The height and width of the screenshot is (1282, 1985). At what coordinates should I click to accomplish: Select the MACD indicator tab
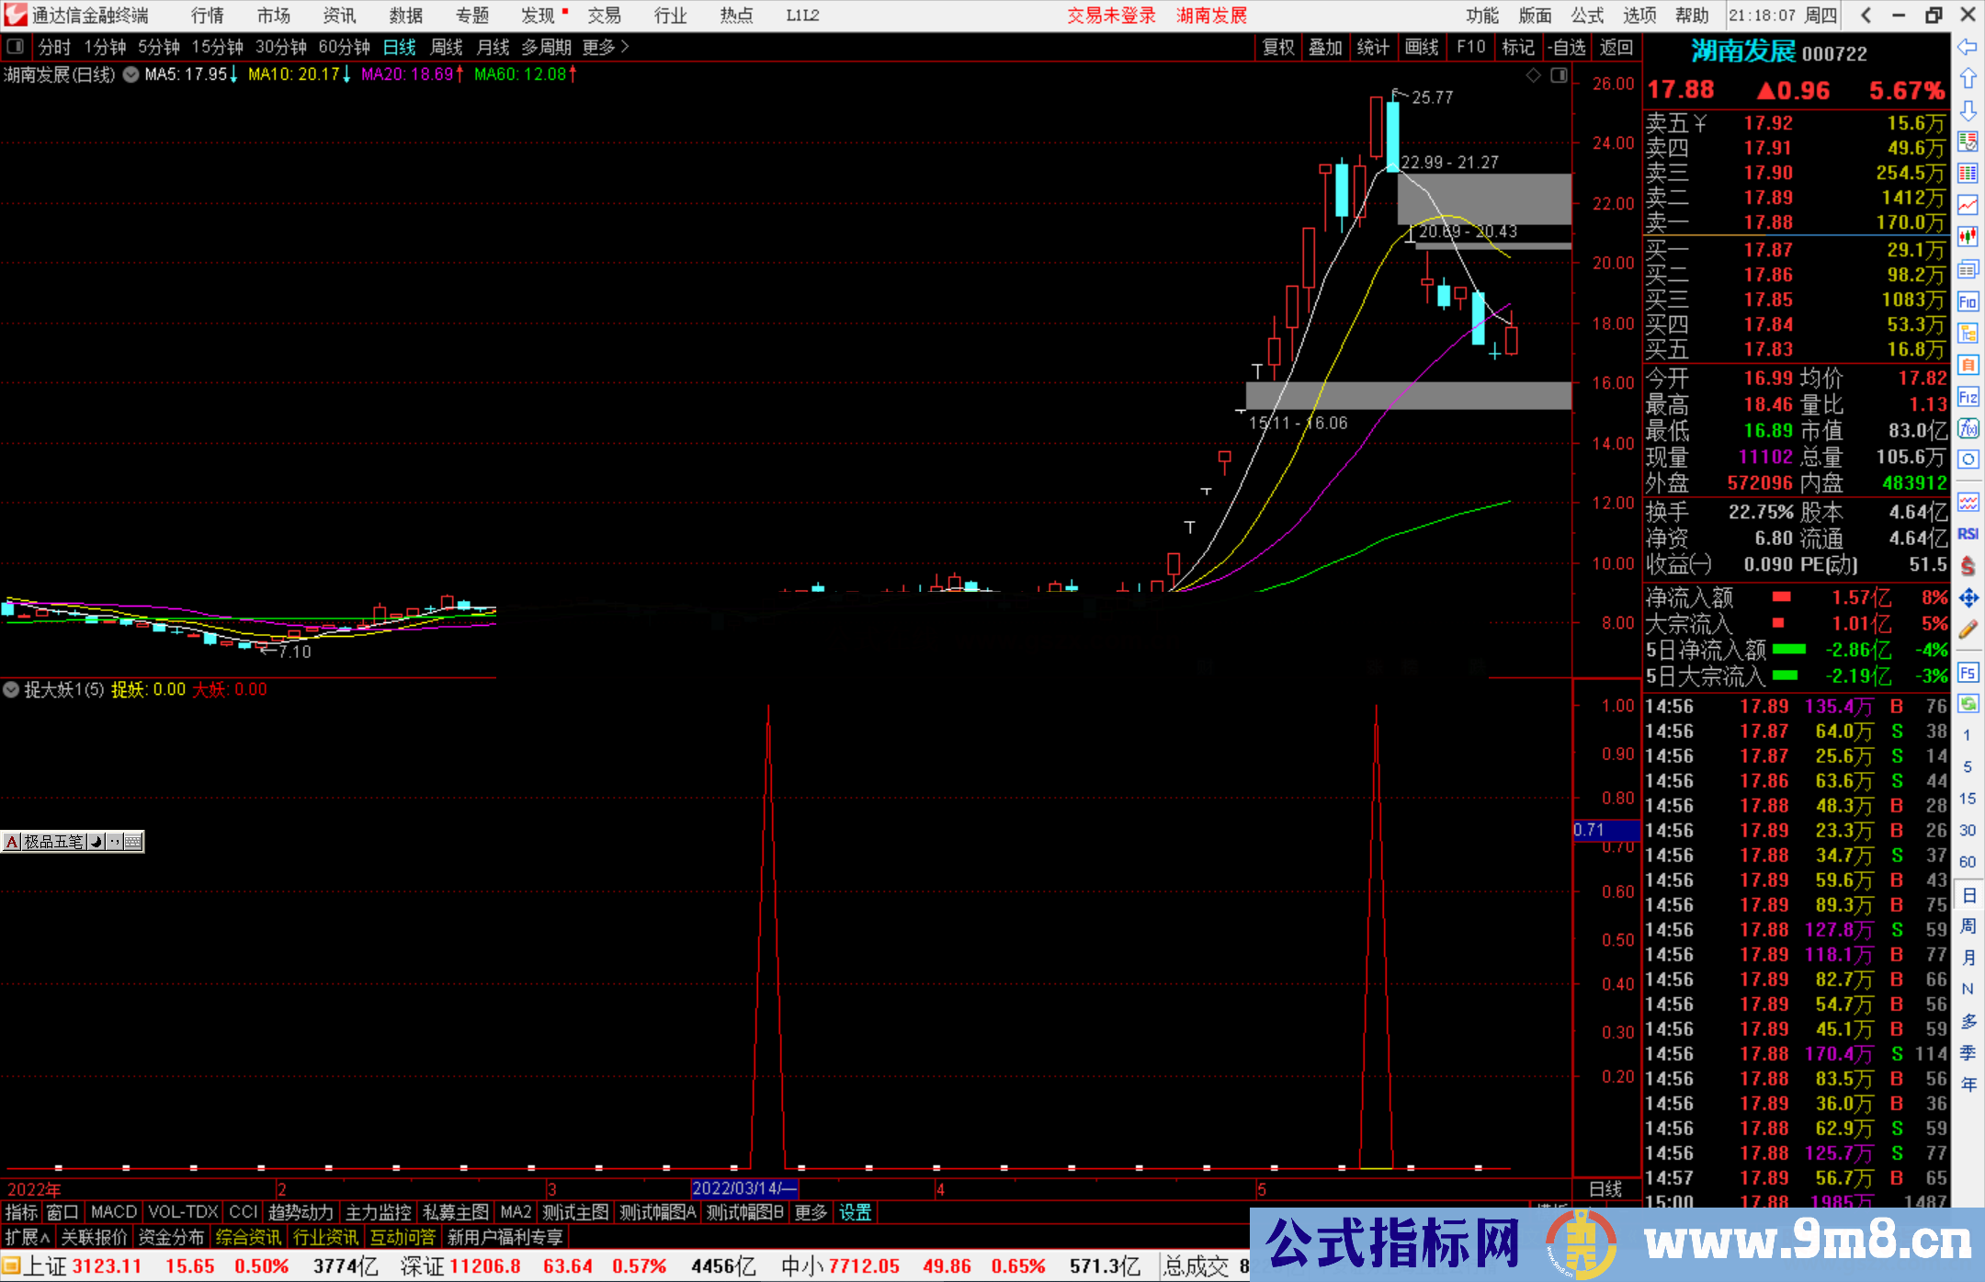click(113, 1212)
